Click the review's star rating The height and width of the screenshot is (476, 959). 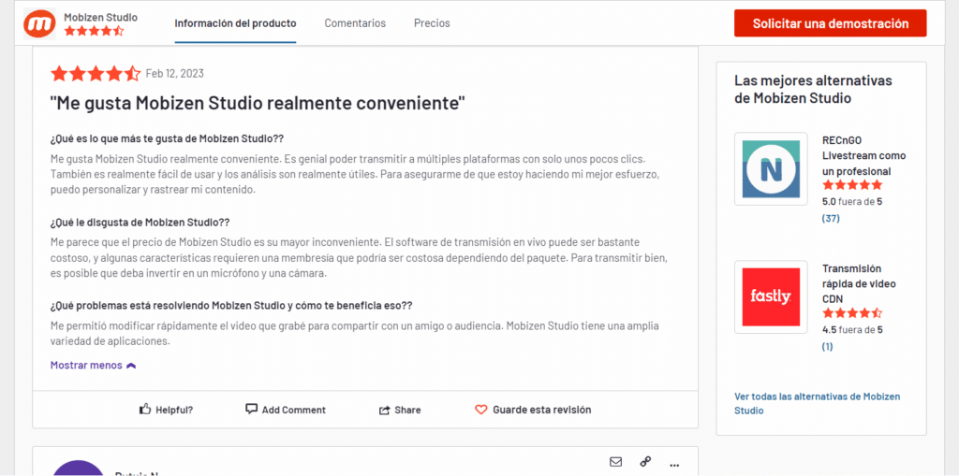coord(96,74)
